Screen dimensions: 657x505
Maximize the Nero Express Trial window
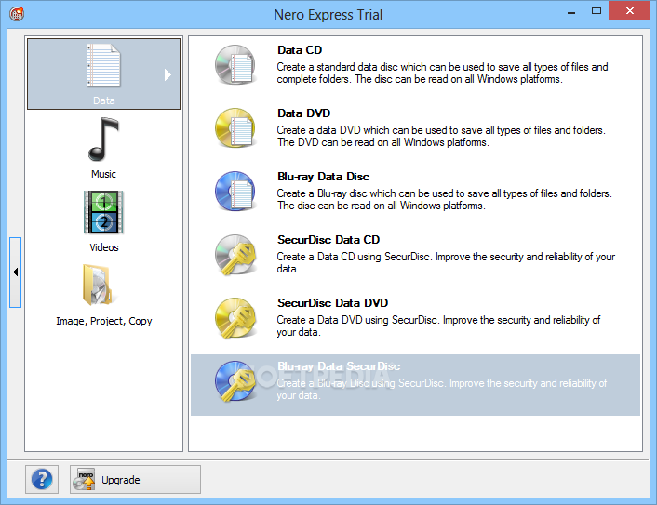[597, 11]
